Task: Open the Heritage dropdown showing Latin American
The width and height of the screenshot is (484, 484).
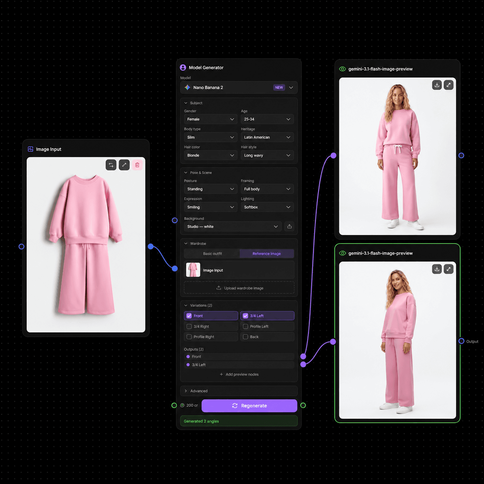Action: pyautogui.click(x=267, y=137)
